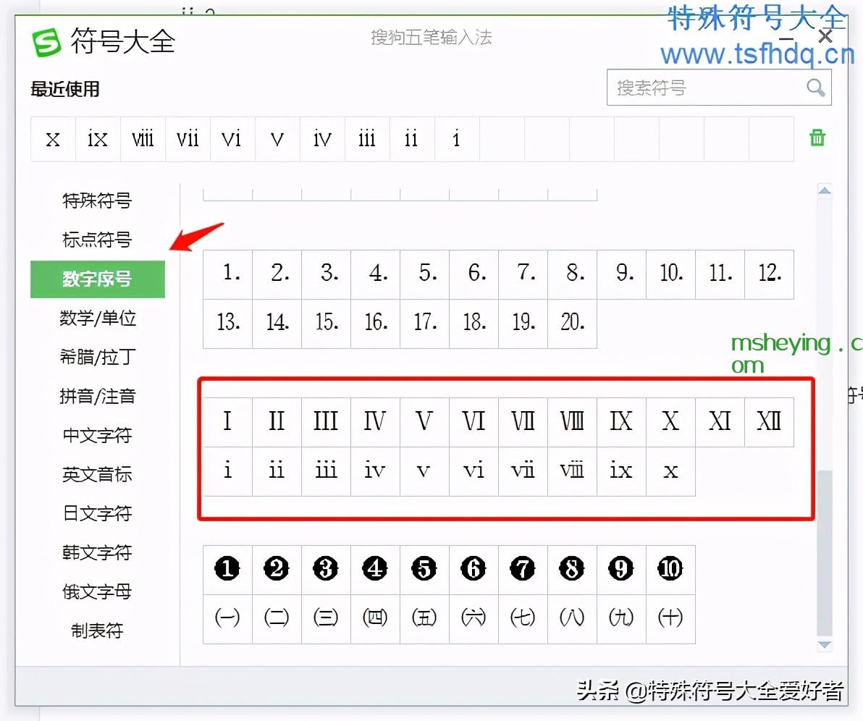Insert the black circled number 10 symbol
Viewport: 863px width, 721px height.
tap(670, 569)
